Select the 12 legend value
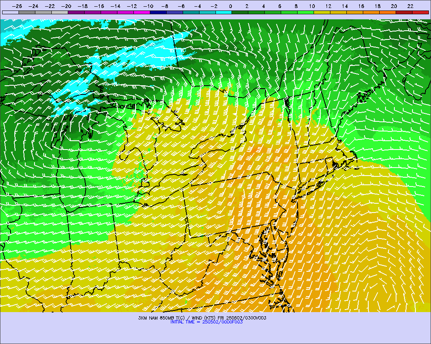431x344 pixels. [x=328, y=6]
